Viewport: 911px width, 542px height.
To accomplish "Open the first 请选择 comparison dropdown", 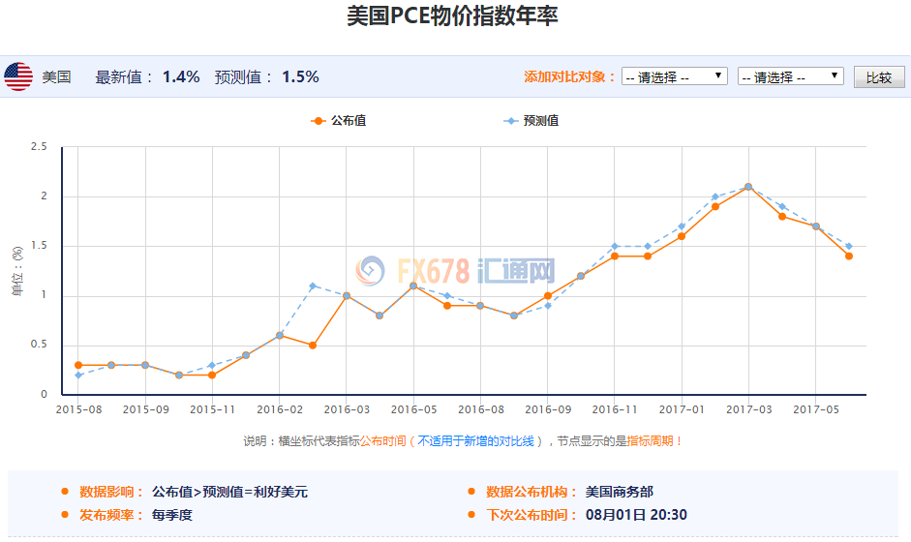I will click(x=675, y=76).
